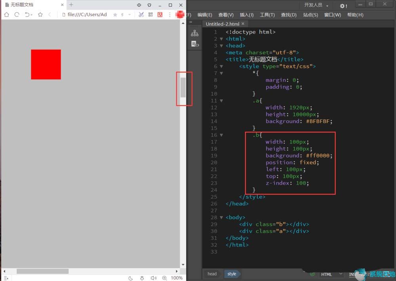Click the phone-mode icon in browser titlebar

(139, 5)
